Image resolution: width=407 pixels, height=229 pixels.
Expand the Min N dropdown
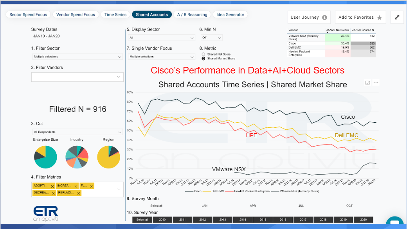tap(212, 38)
